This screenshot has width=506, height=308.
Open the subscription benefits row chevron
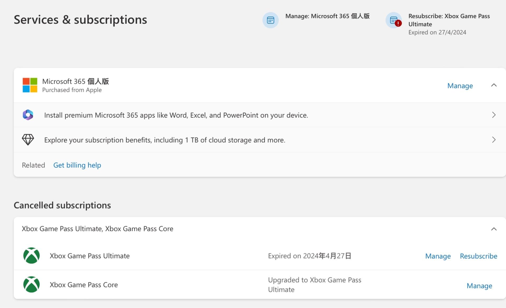tap(493, 140)
